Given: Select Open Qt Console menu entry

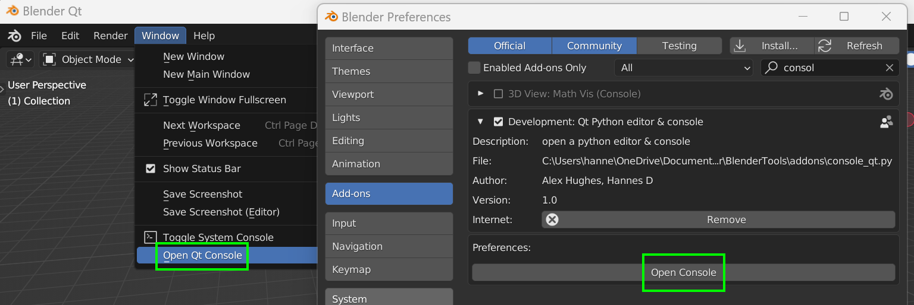Looking at the screenshot, I should pyautogui.click(x=202, y=255).
